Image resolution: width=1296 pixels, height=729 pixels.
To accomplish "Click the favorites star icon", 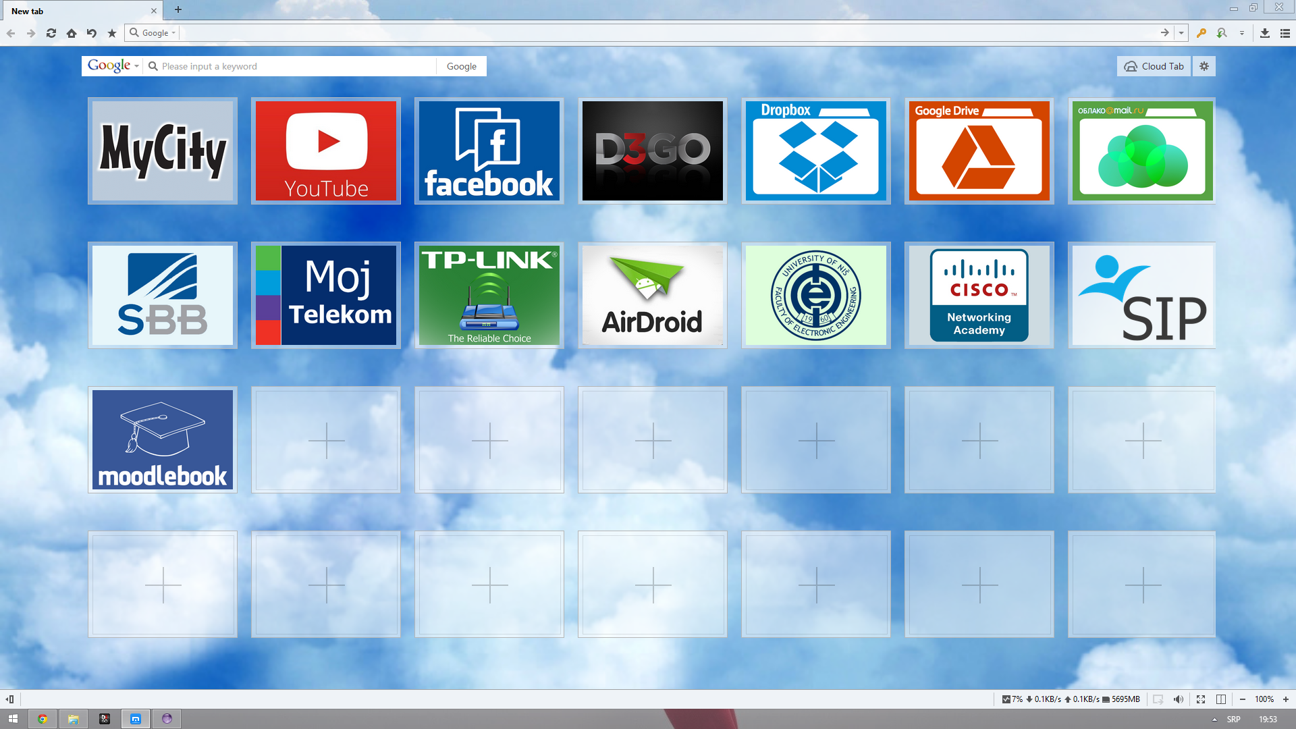I will point(112,33).
